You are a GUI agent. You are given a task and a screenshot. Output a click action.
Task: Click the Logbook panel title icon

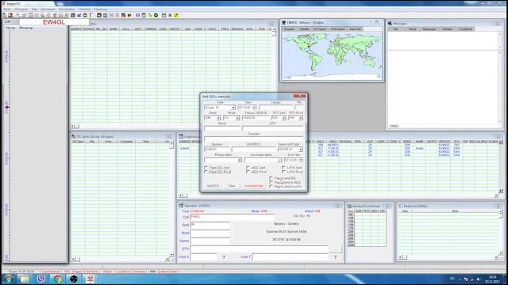[181, 137]
